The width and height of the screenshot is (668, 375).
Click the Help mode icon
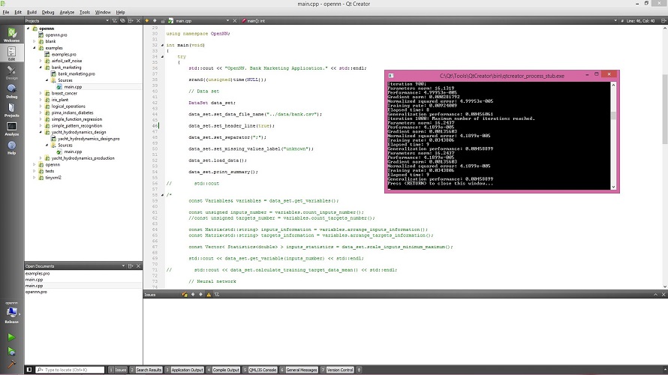(11, 148)
